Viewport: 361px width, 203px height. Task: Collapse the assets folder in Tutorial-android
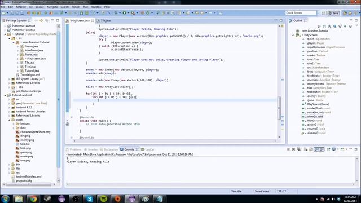[9, 120]
